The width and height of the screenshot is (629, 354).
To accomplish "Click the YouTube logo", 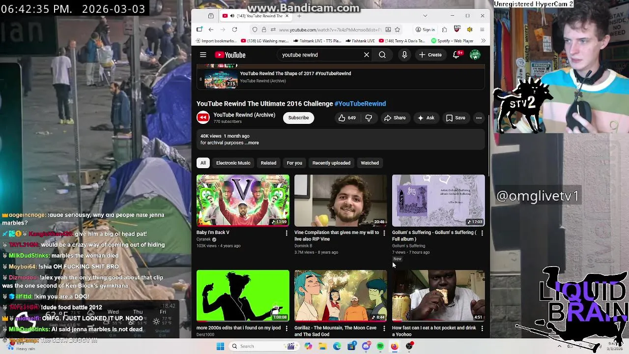I will pyautogui.click(x=230, y=55).
